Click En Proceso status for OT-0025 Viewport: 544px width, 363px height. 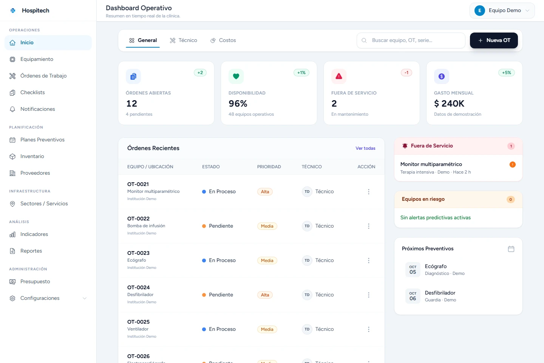[219, 329]
